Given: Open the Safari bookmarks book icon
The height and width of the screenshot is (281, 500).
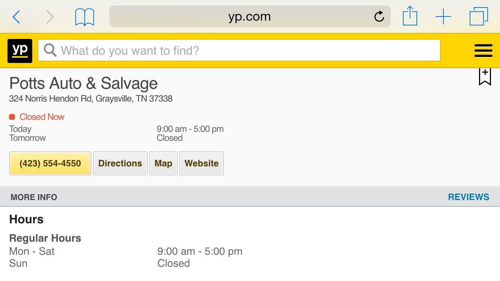Looking at the screenshot, I should 85,17.
